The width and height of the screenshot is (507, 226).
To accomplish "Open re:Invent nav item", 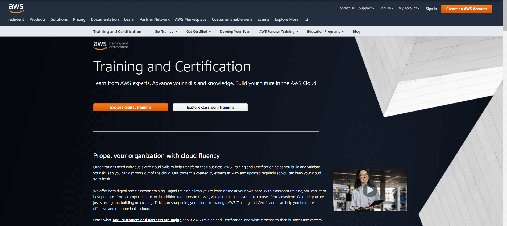I will point(16,19).
